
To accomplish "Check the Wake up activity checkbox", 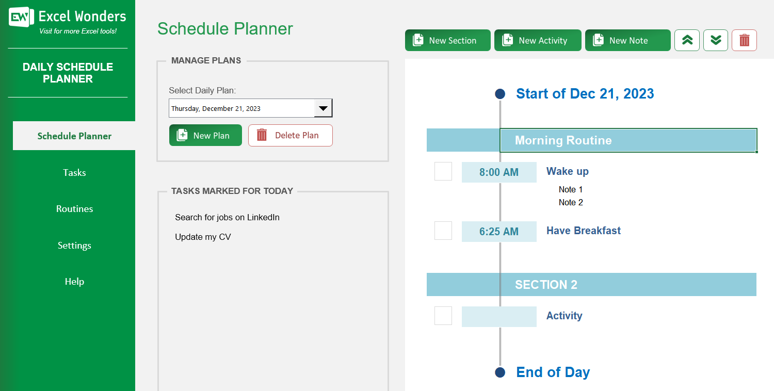I will (443, 171).
